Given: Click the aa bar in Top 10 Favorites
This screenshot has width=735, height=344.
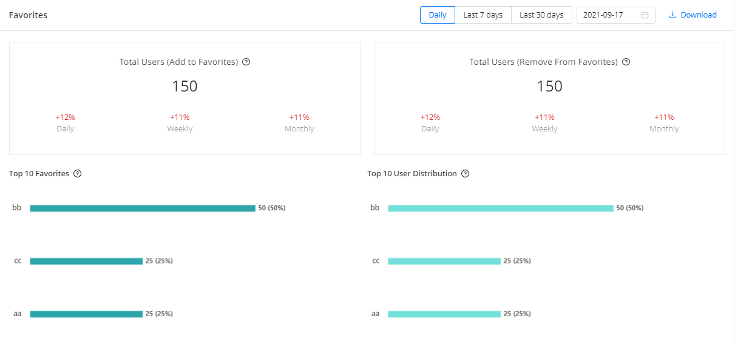Looking at the screenshot, I should (x=86, y=314).
